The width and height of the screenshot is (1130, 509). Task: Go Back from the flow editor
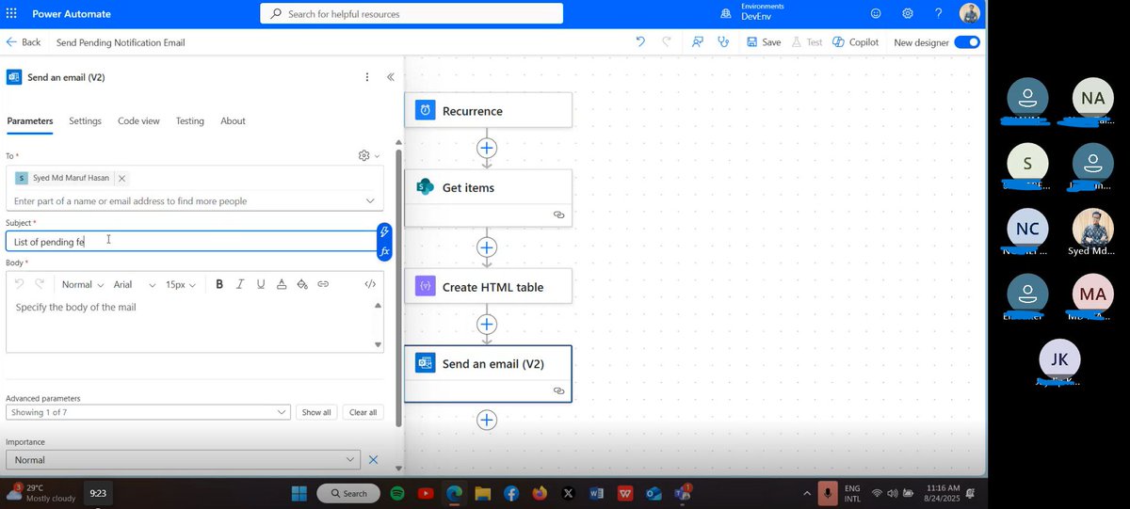[x=23, y=42]
